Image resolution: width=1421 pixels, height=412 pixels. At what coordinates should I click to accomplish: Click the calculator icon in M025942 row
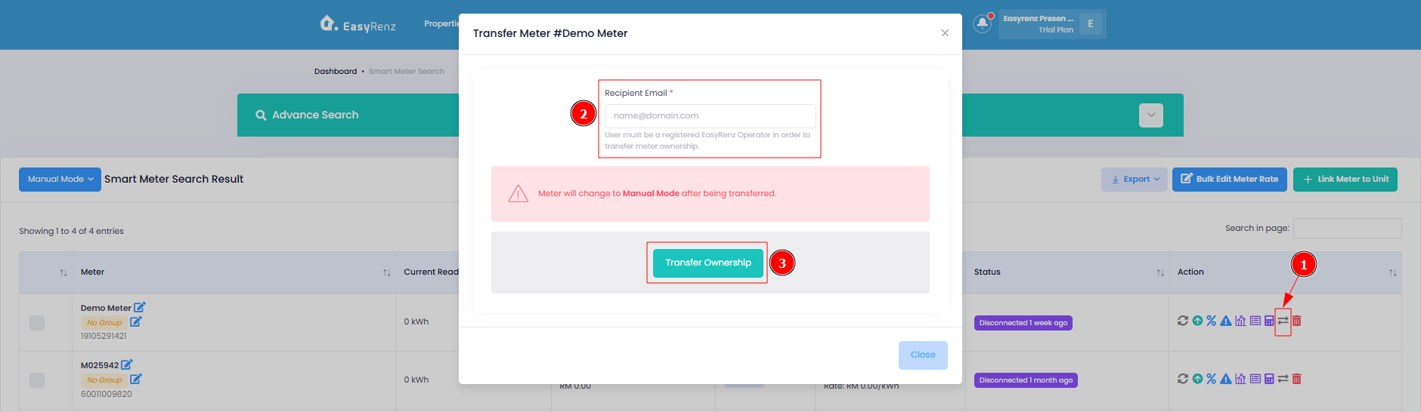1269,379
